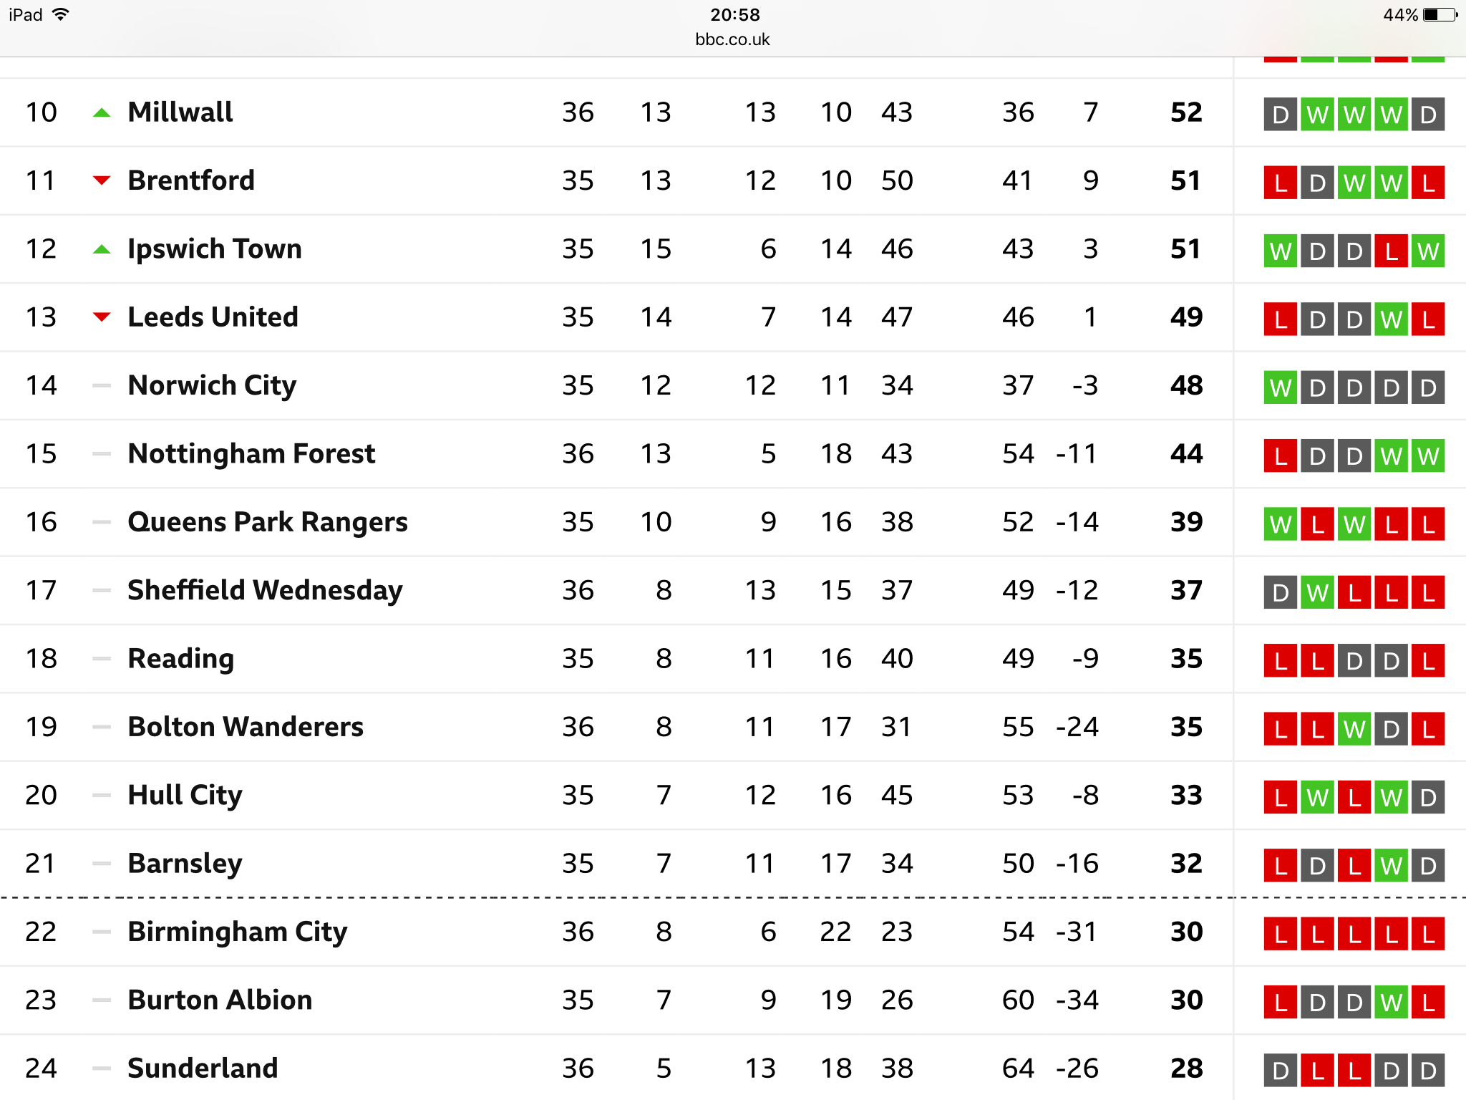Tap Reading's unchanged position dash indicator

click(102, 659)
